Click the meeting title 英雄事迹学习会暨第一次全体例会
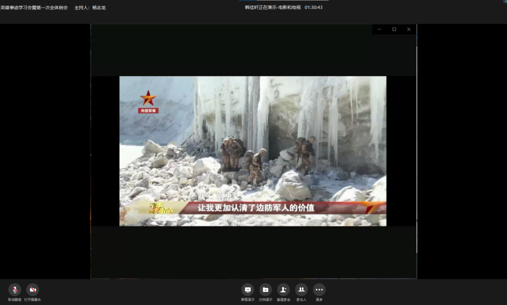The width and height of the screenshot is (507, 305). click(34, 8)
